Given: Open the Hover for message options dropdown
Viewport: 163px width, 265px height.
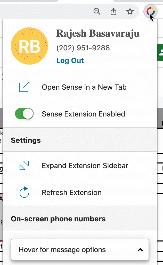Looking at the screenshot, I should coord(80,250).
